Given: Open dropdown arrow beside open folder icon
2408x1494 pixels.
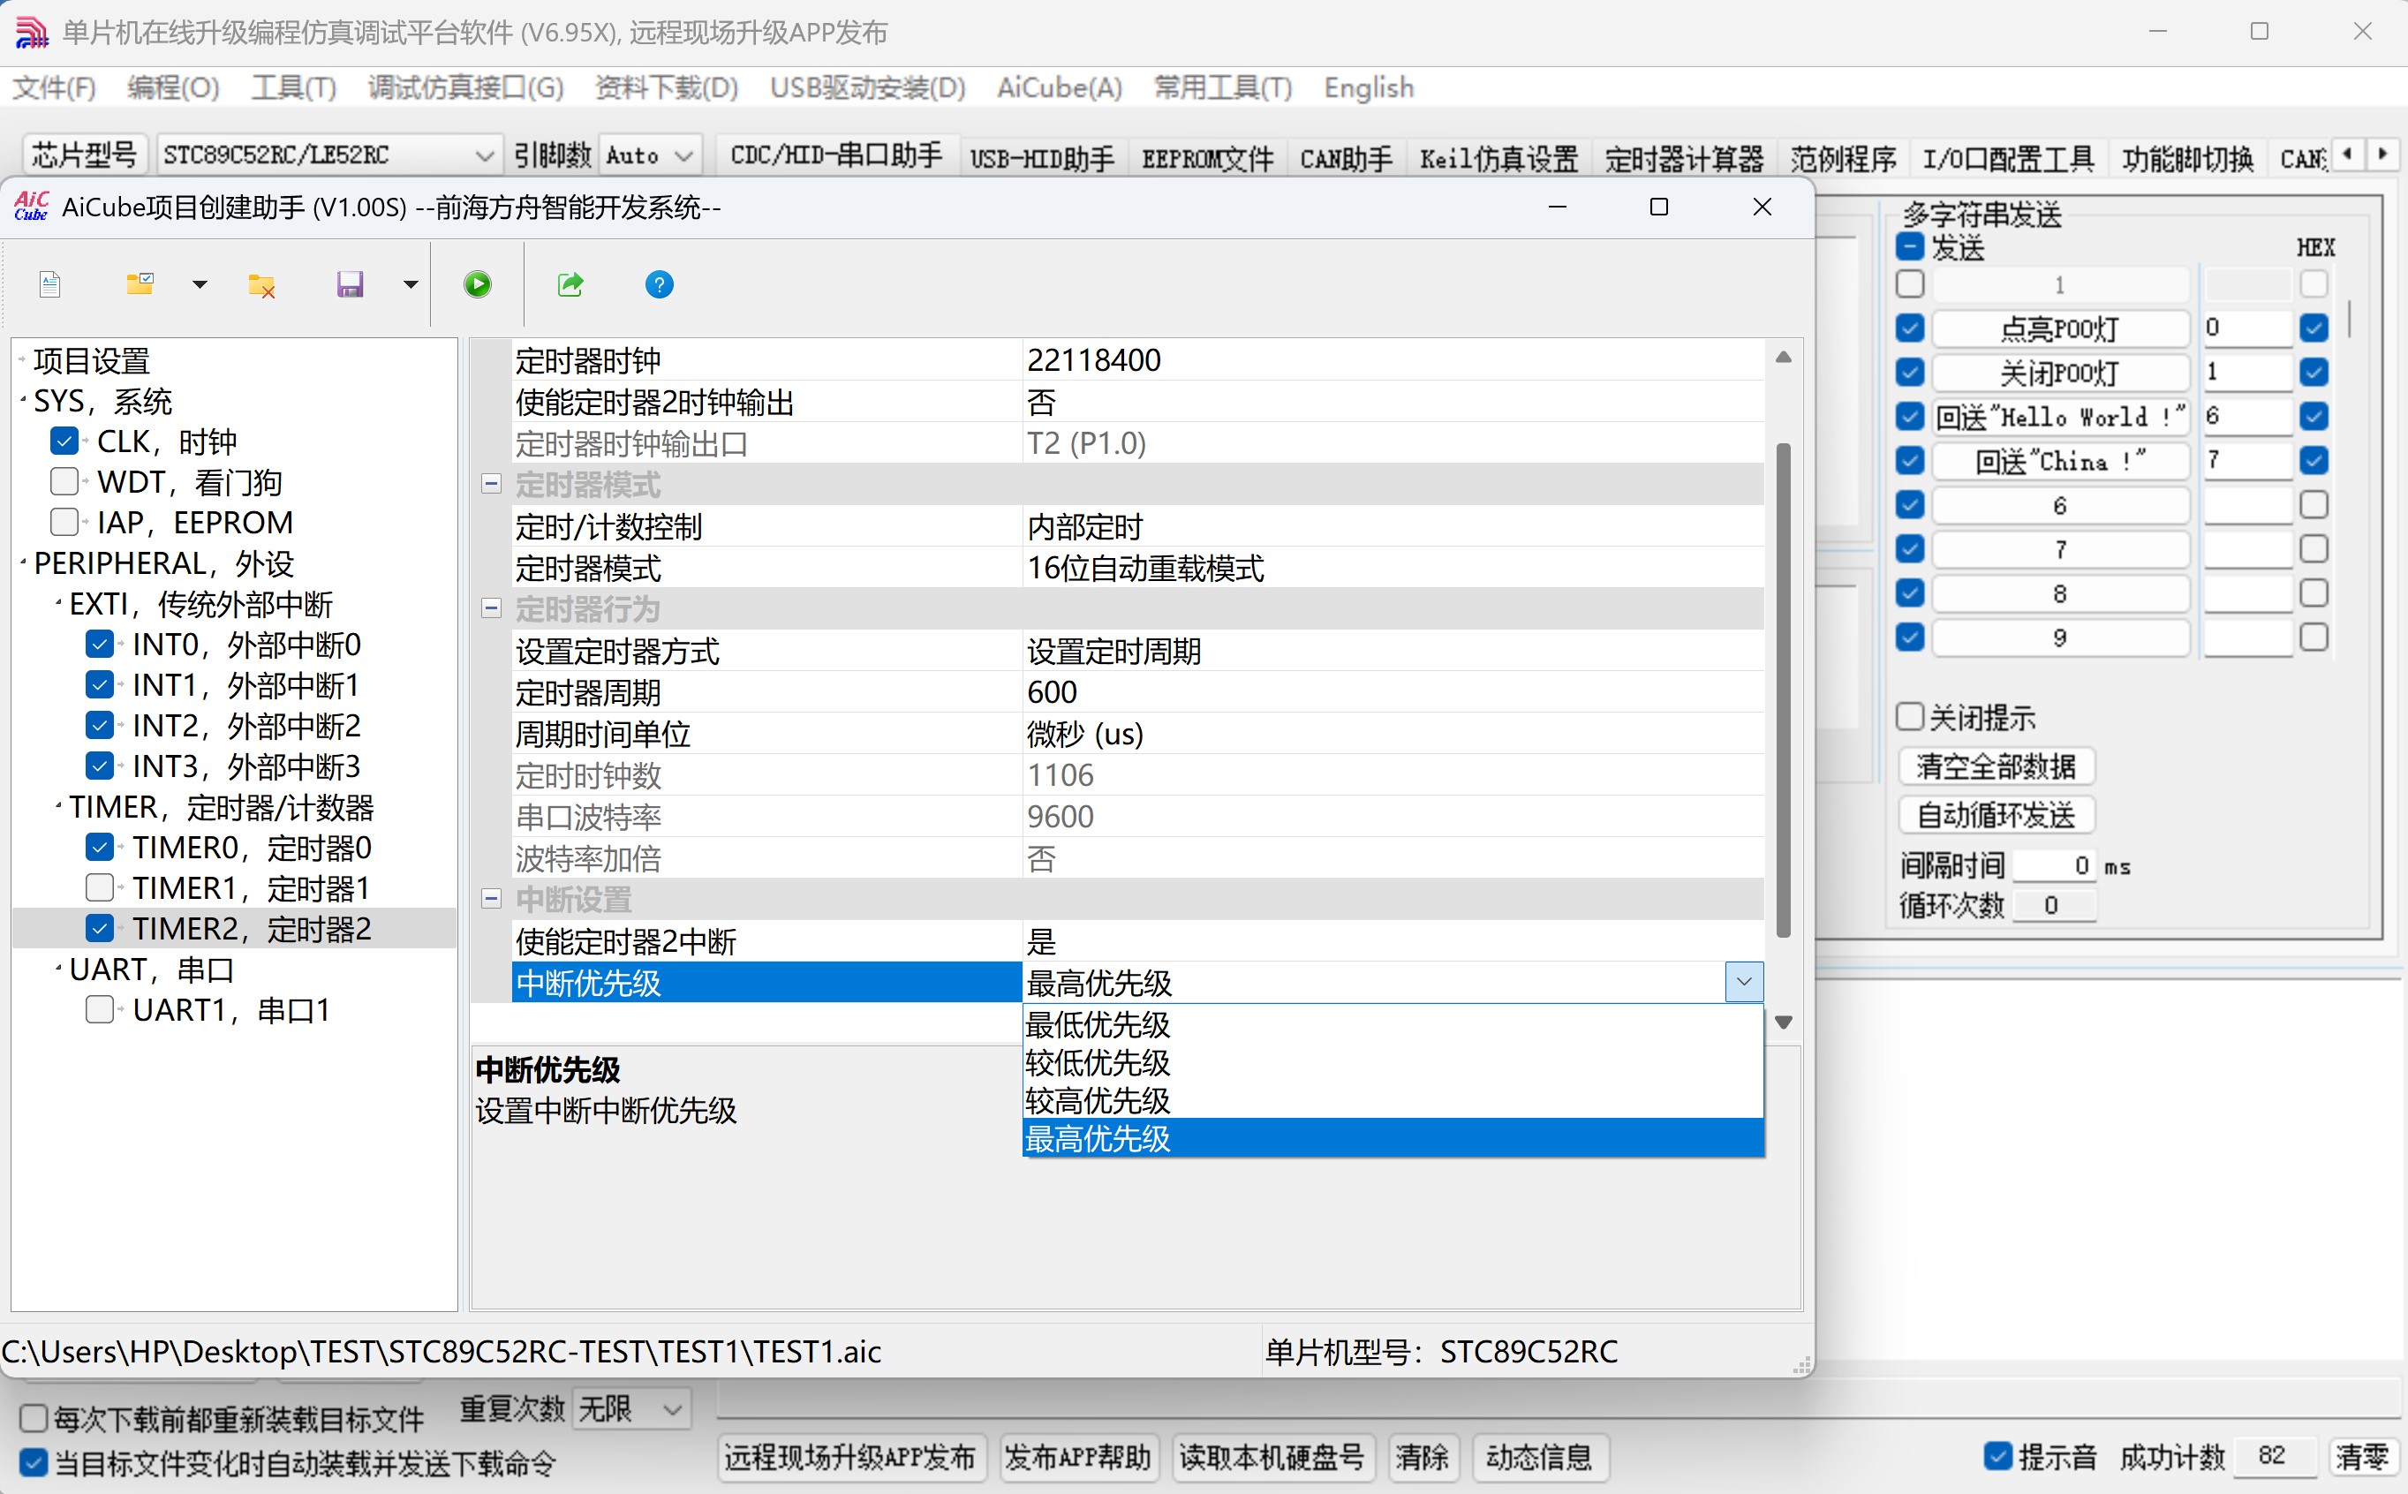Looking at the screenshot, I should 200,284.
